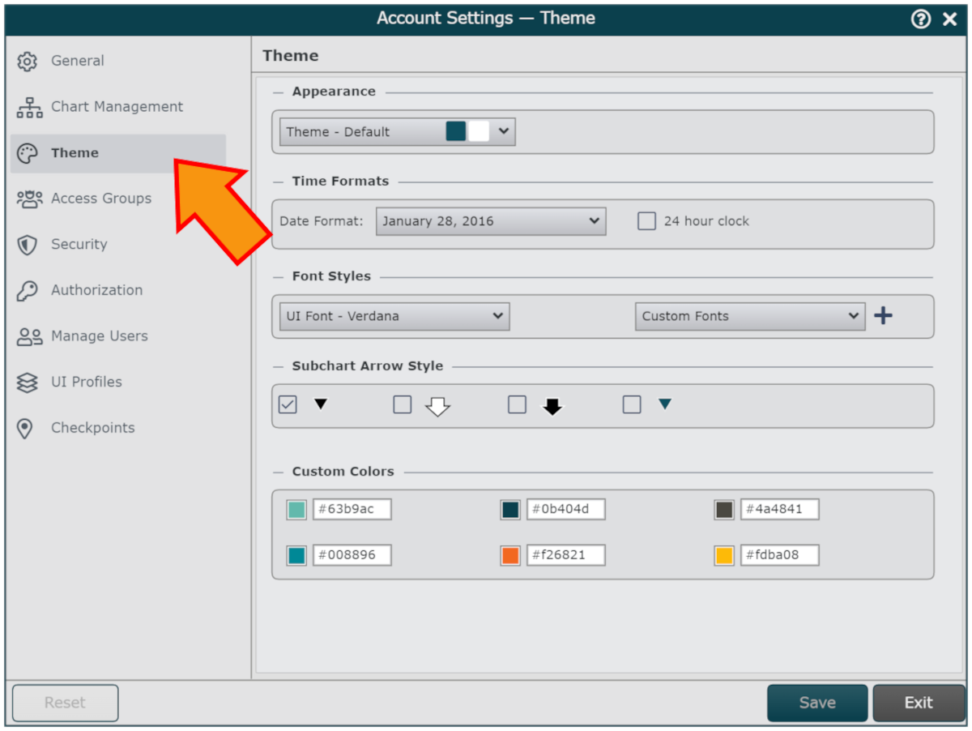Click the Access Groups people icon
Screen dimensions: 972x731
29,199
